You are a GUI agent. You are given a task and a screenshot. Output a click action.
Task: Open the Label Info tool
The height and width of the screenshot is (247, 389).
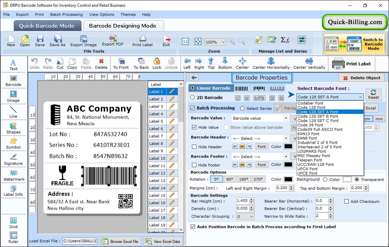click(x=13, y=191)
